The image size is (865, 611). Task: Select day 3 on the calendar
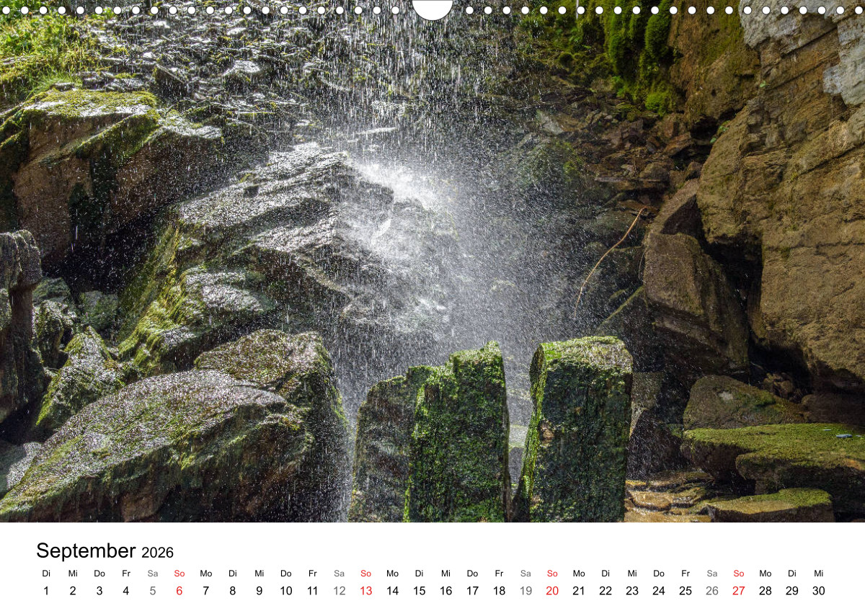coord(99,591)
